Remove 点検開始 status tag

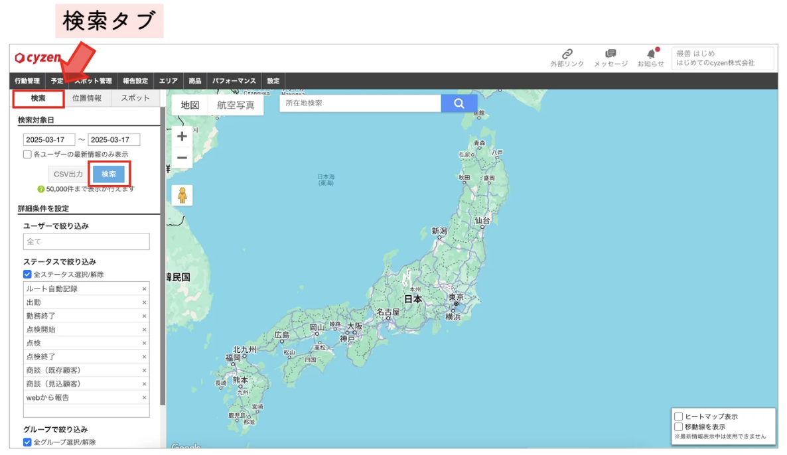pyautogui.click(x=145, y=330)
